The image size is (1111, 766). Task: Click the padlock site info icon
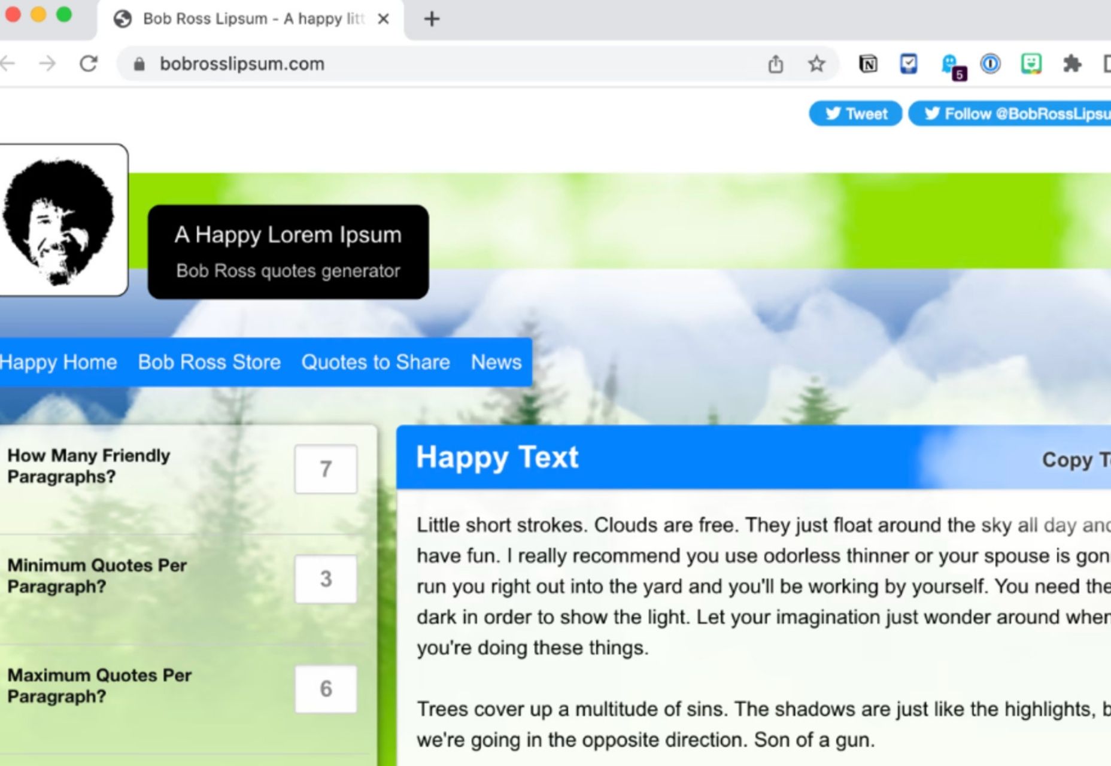coord(139,64)
